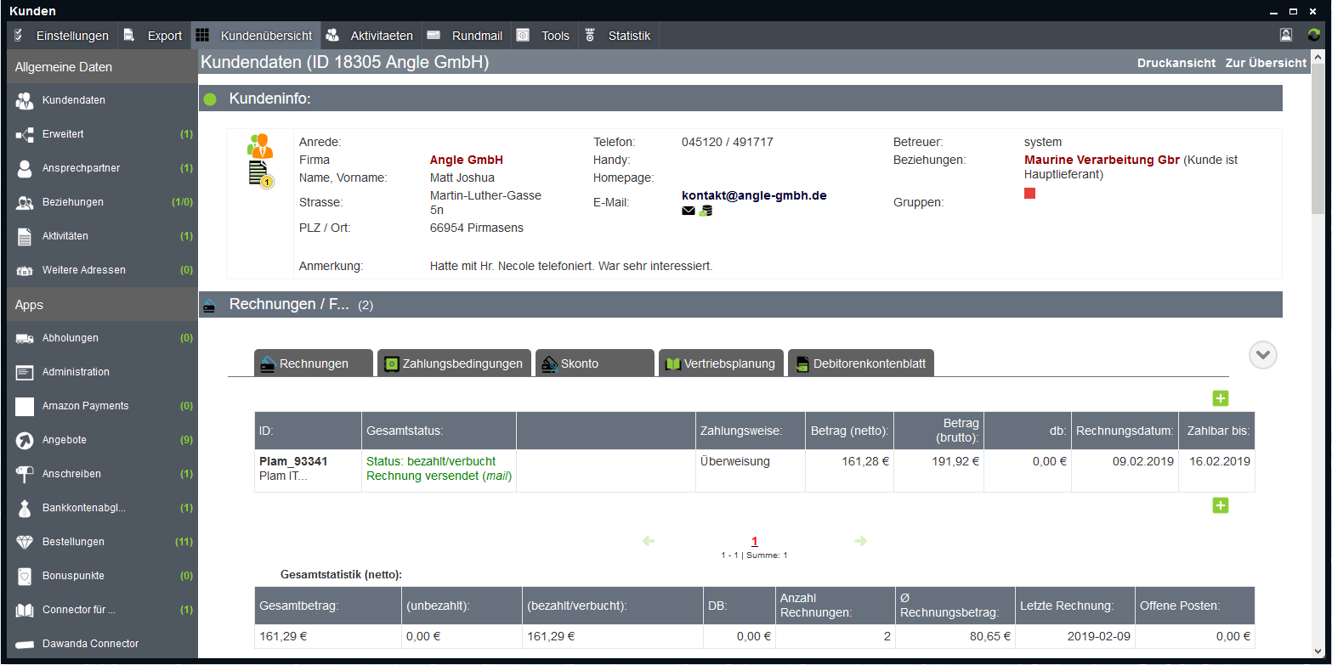
Task: Click the scrollbar up arrow
Action: pyautogui.click(x=1318, y=57)
